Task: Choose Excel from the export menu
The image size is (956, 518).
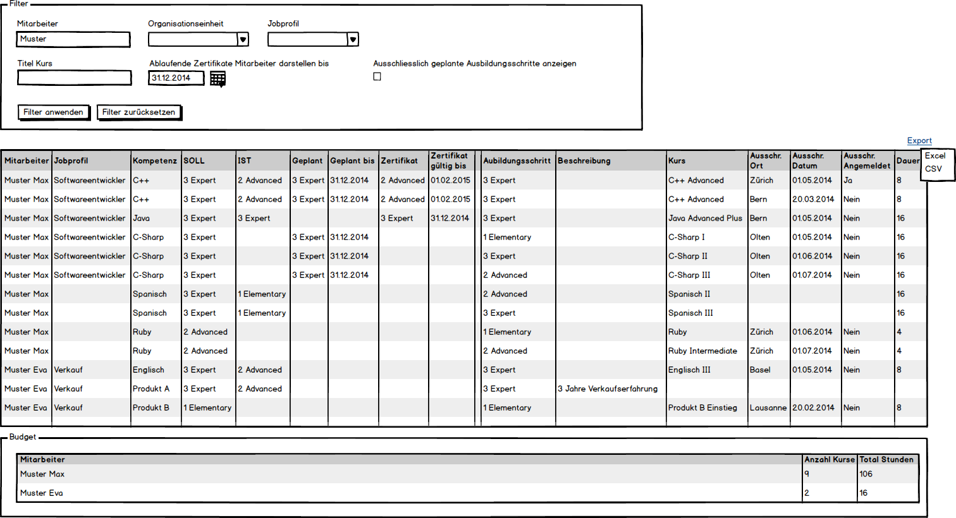Action: [x=935, y=156]
